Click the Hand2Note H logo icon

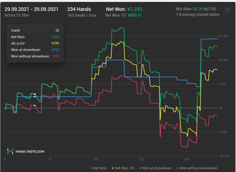coord(10,151)
